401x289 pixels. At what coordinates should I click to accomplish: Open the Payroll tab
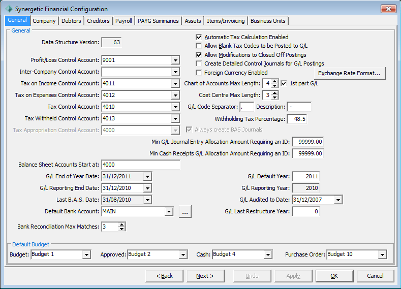[x=124, y=21]
